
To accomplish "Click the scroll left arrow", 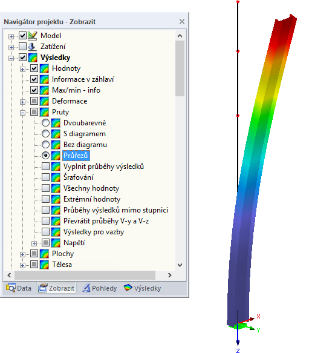I will [9, 275].
